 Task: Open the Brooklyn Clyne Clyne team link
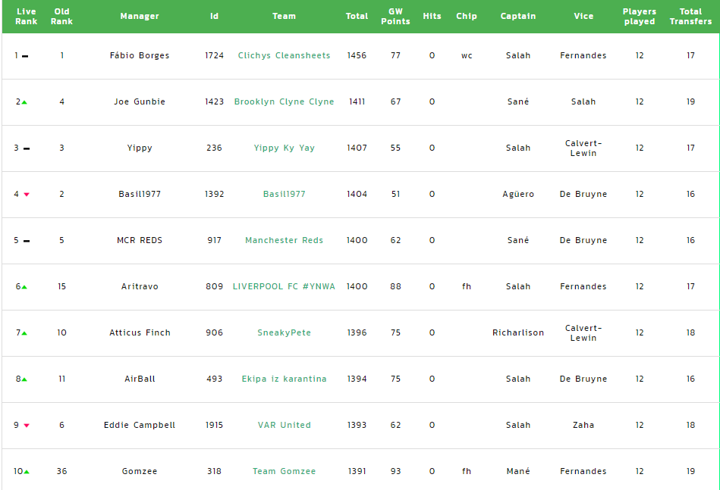tap(284, 101)
